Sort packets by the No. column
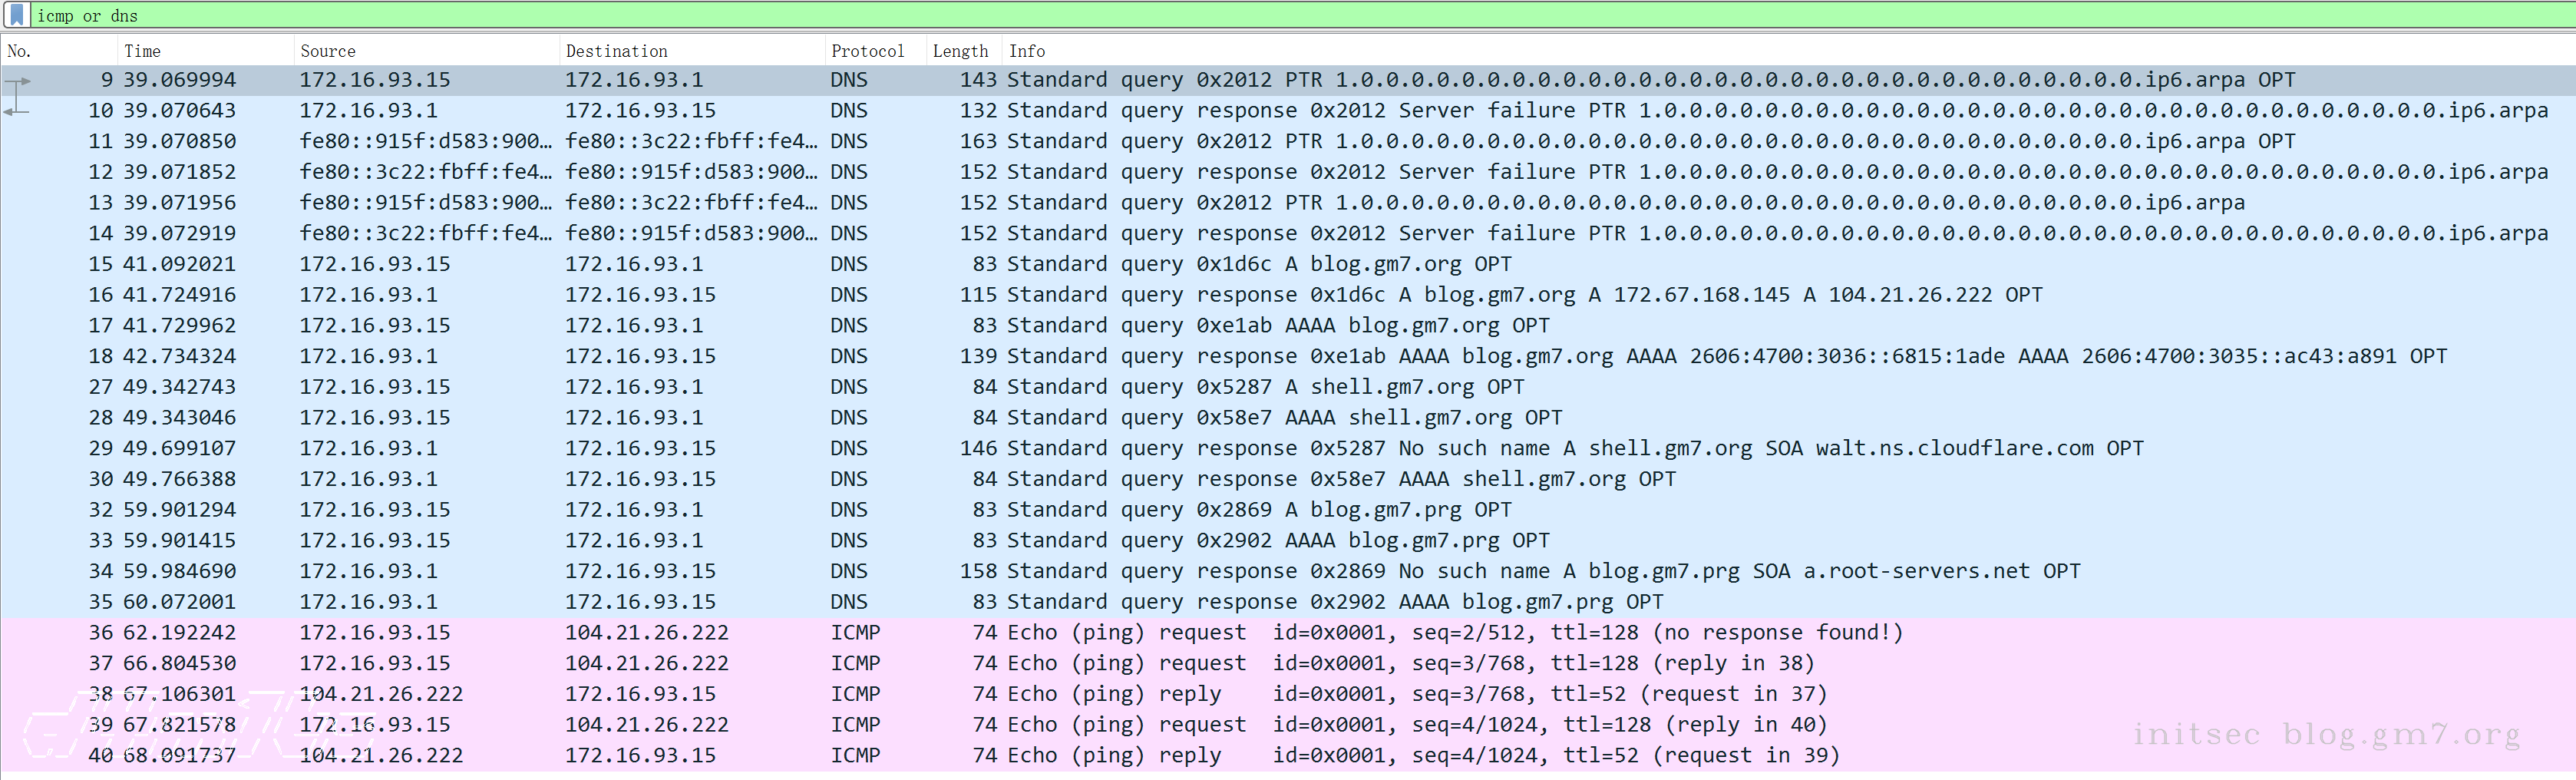Screen dimensions: 2576x780 coord(20,51)
